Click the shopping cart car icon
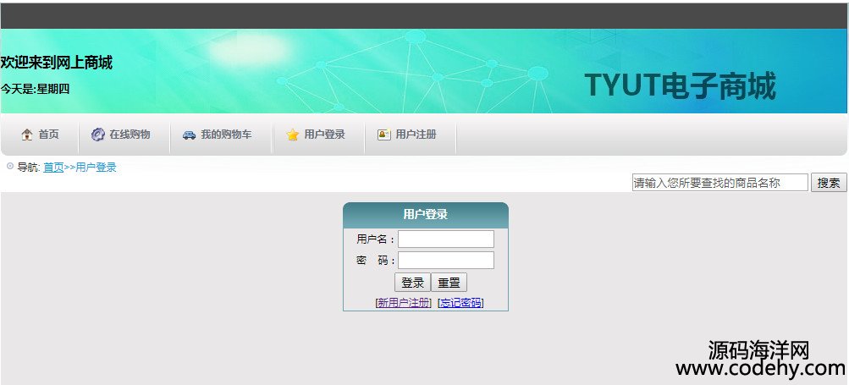The width and height of the screenshot is (849, 385). [189, 135]
